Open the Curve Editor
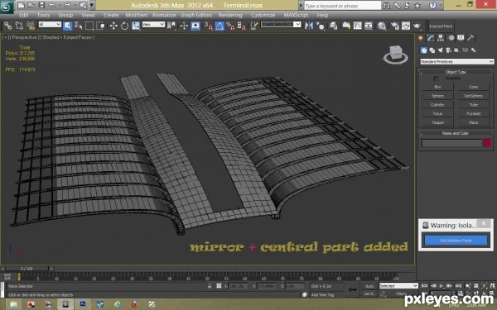 (358, 26)
